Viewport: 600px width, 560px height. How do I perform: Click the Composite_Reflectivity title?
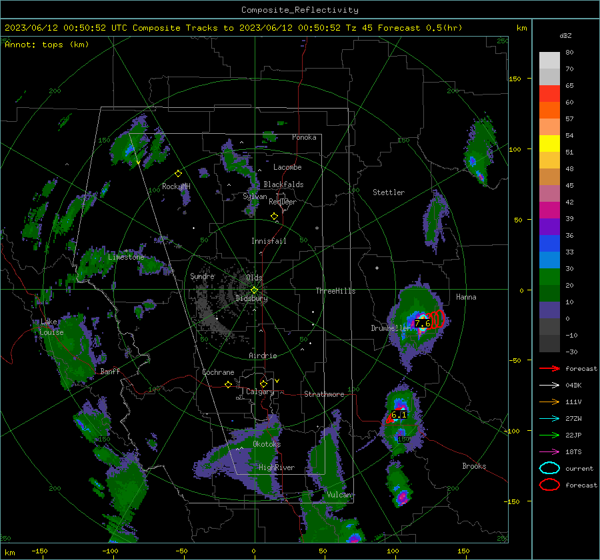tap(300, 10)
